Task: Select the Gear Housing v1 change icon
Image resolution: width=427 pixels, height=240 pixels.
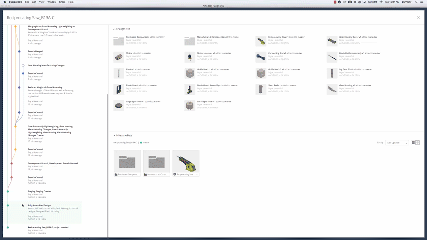Action: coord(332,89)
